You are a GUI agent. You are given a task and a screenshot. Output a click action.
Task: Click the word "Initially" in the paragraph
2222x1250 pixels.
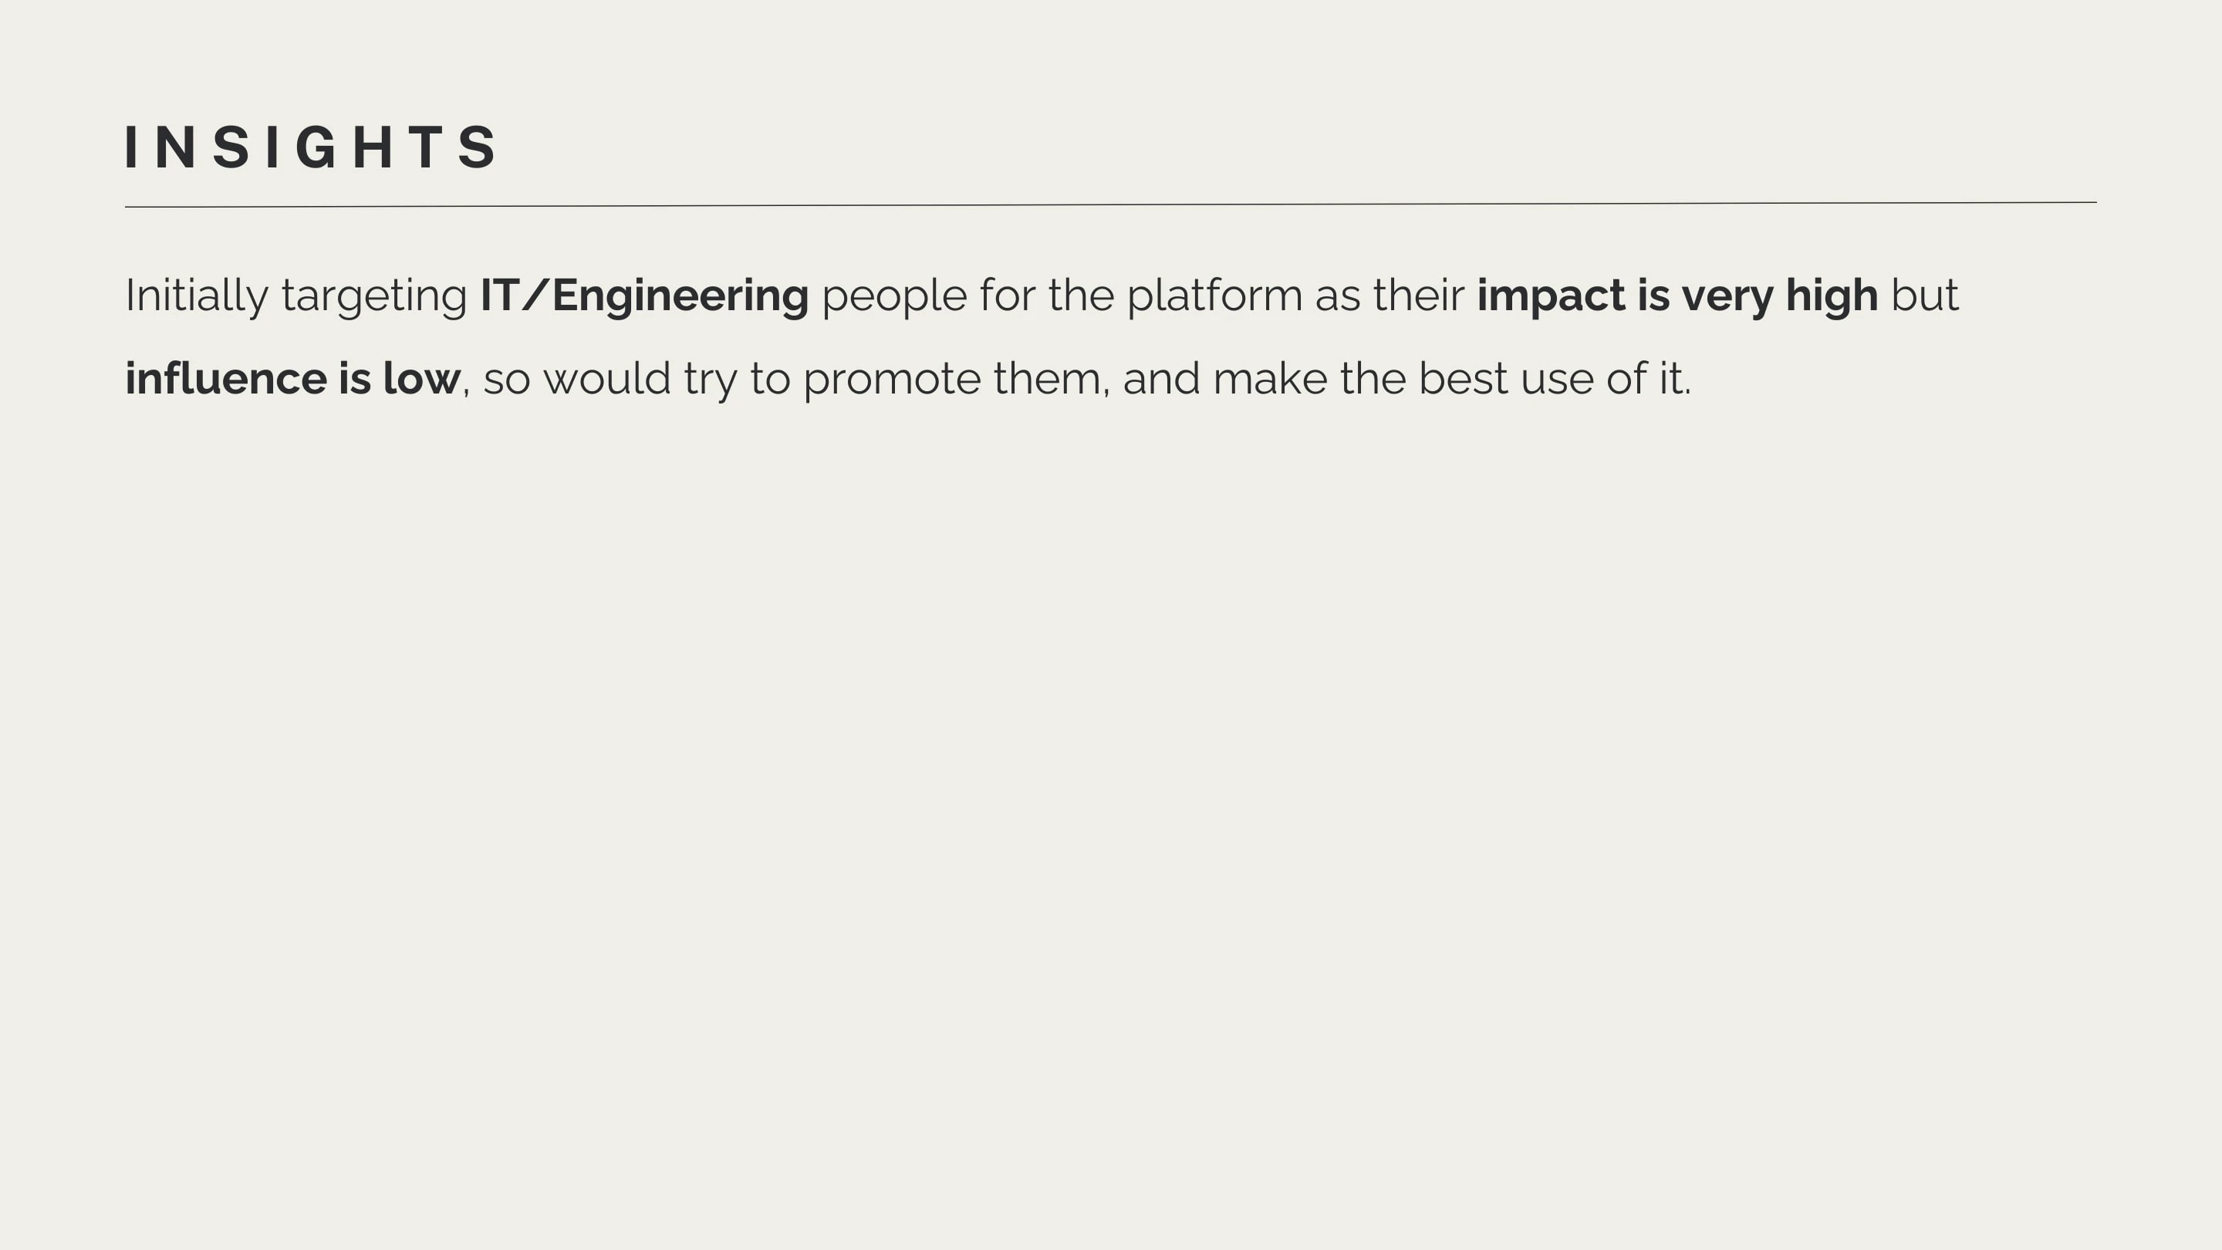click(x=197, y=296)
